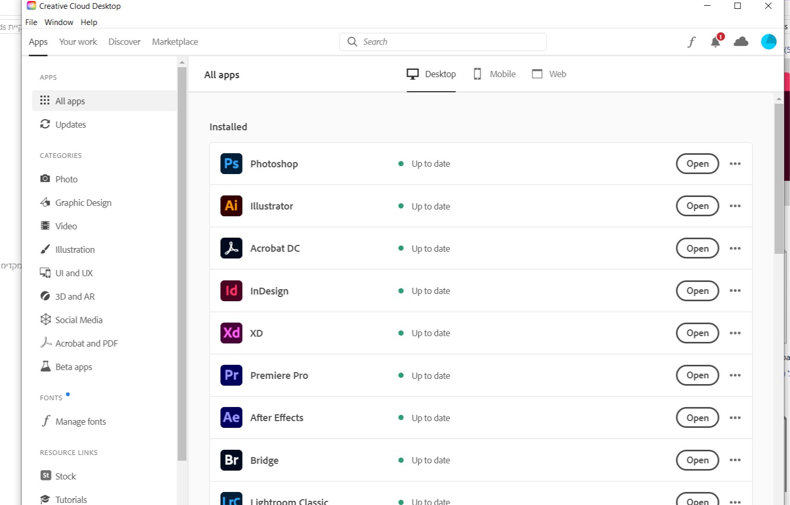This screenshot has width=790, height=505.
Task: Click the Bridge app icon
Action: pyautogui.click(x=231, y=460)
